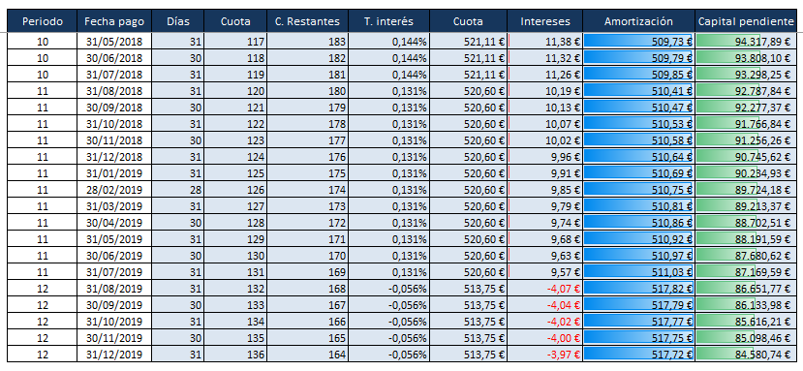803x371 pixels.
Task: Select the last capital value 84.580,74 €
Action: 746,355
